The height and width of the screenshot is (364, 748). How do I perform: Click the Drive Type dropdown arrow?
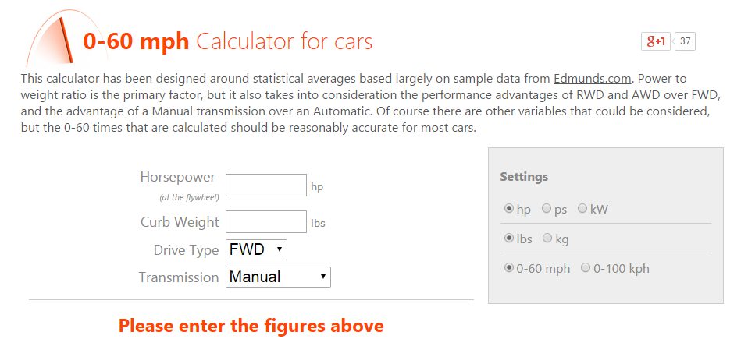[279, 249]
